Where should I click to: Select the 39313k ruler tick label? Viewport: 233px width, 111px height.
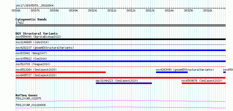(150, 10)
